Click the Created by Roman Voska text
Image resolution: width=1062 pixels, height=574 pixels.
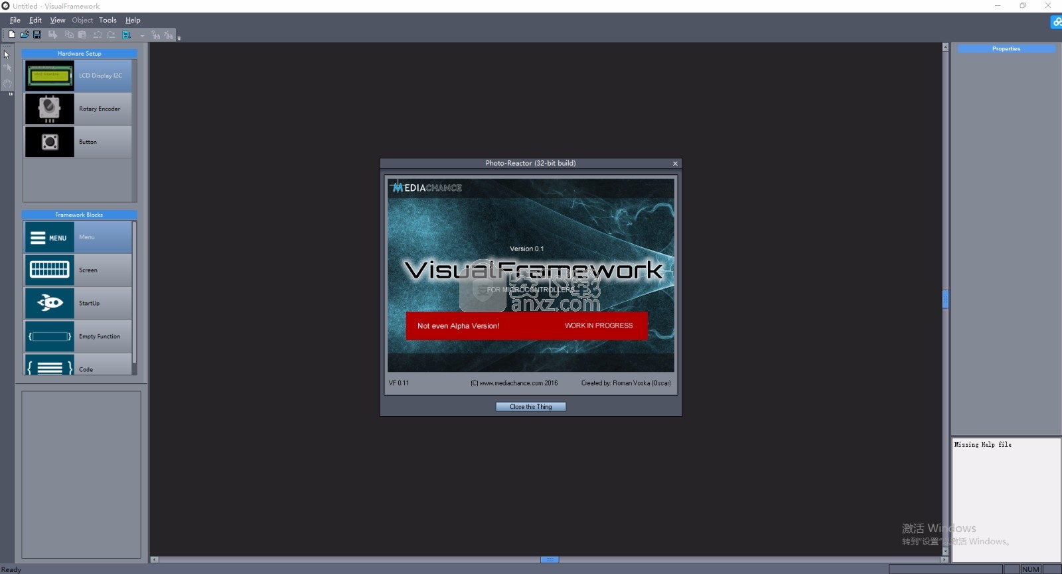(626, 383)
